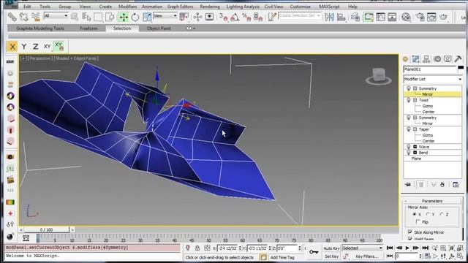The image size is (468, 263).
Task: Open the Graph Editors menu
Action: coord(180,7)
